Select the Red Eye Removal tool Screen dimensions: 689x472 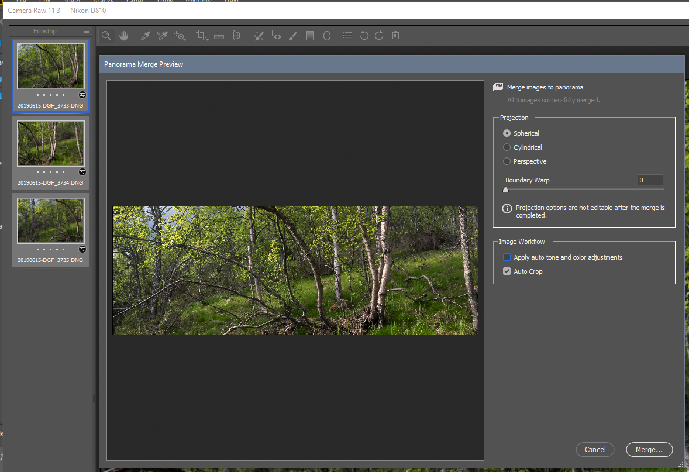(x=275, y=36)
